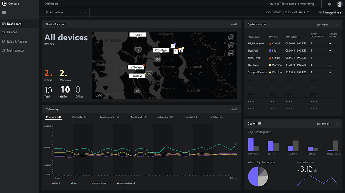Viewport: 345px width, 193px height.
Task: Open the user profile avatar
Action: (x=339, y=4)
